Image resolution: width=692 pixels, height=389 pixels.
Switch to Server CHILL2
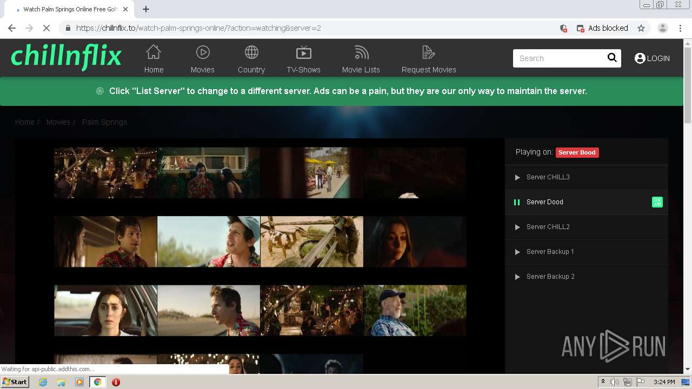click(587, 227)
